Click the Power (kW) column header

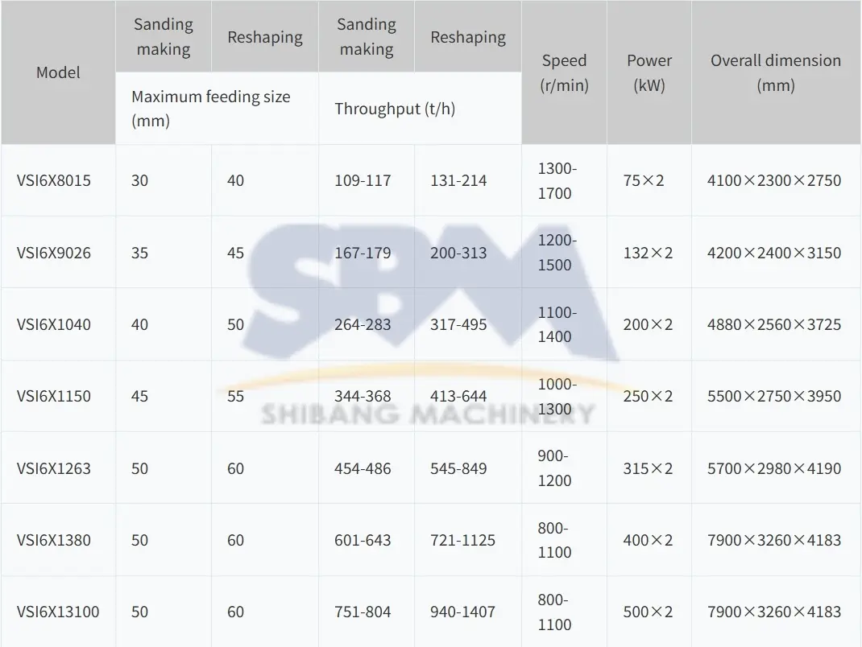click(x=649, y=72)
